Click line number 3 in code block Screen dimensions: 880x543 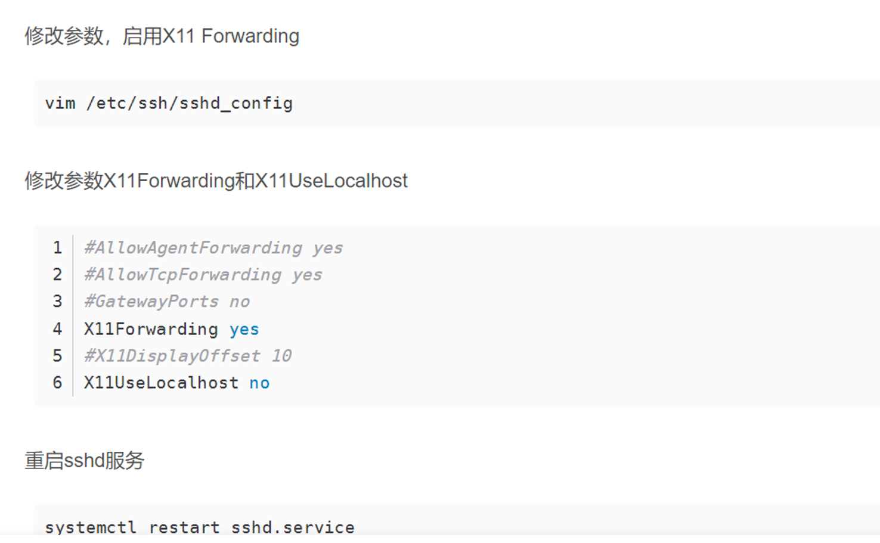coord(57,302)
